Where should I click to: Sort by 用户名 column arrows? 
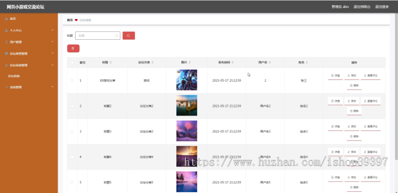pos(270,62)
